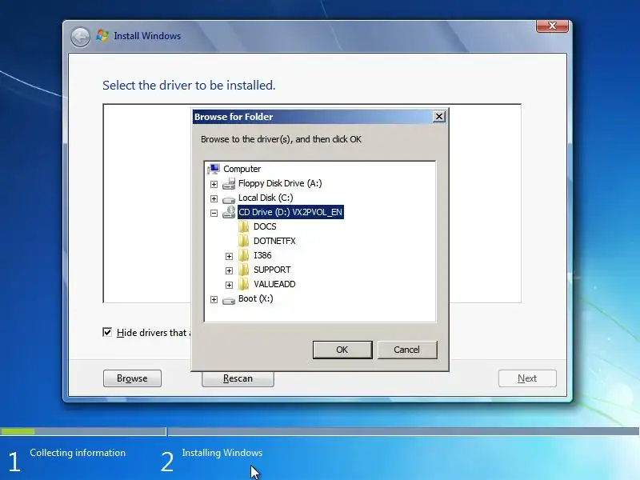Image resolution: width=640 pixels, height=480 pixels.
Task: Close the Browse for Folder dialog
Action: [438, 117]
